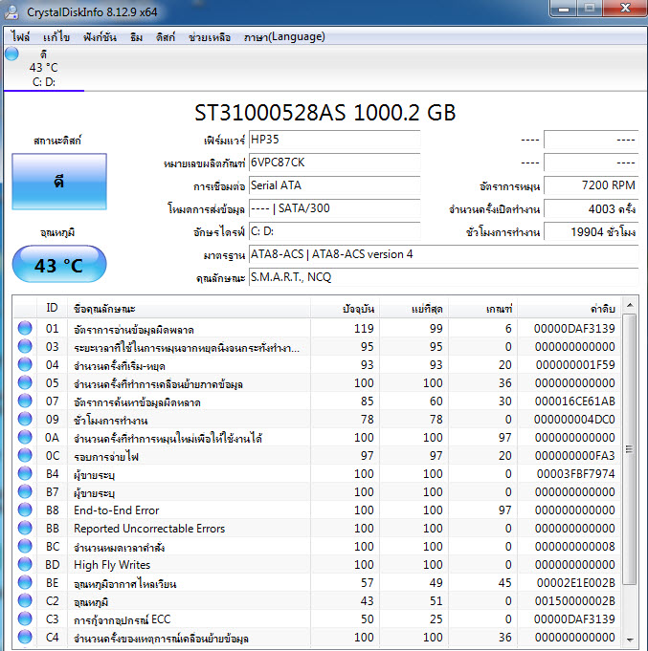The height and width of the screenshot is (651, 648).
Task: Click the status orb for attribute 09
Action: (x=25, y=420)
